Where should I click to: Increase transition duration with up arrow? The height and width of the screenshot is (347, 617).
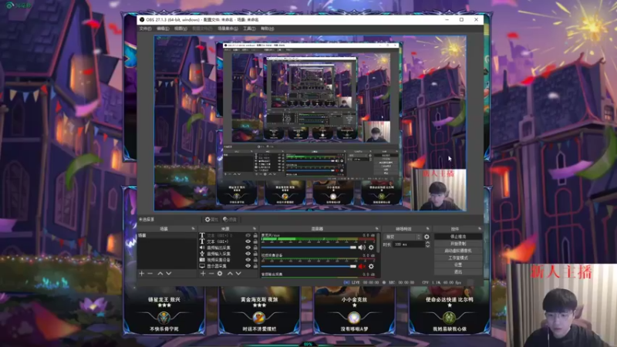click(428, 243)
